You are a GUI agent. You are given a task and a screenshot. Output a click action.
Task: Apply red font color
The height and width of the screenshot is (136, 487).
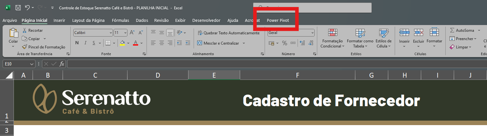136,43
